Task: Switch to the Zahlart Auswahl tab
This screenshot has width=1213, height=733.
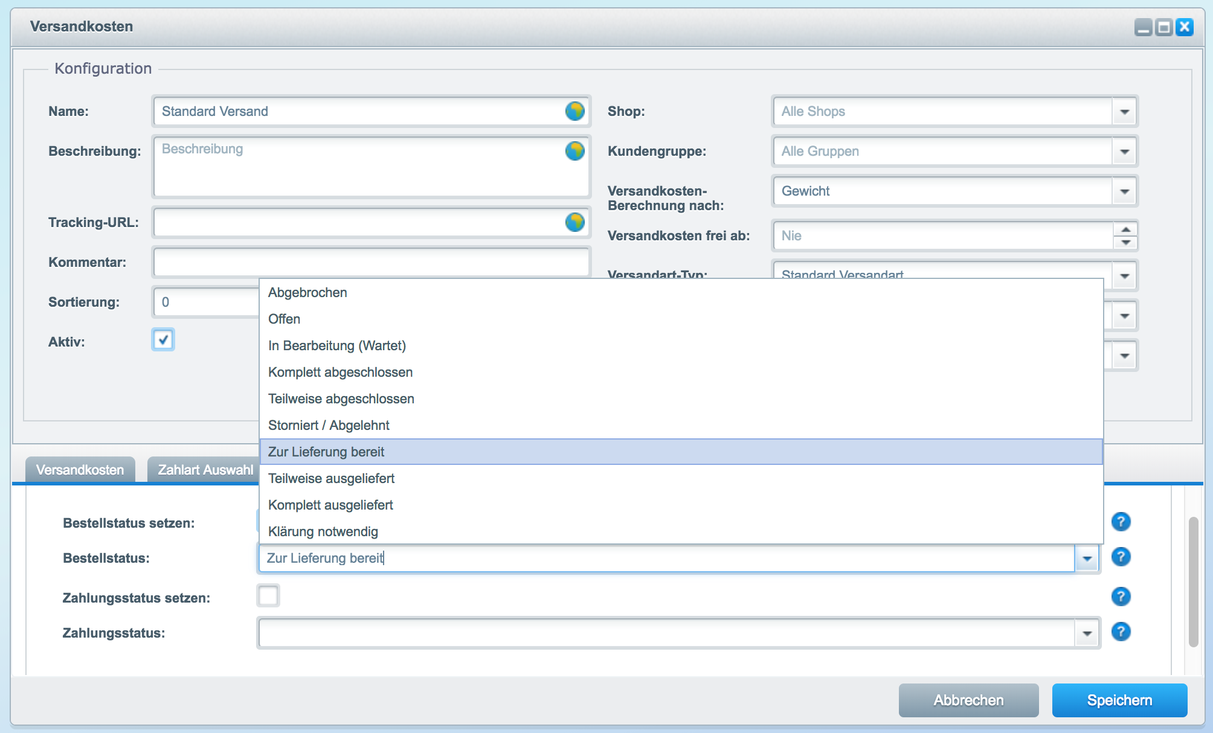Action: [204, 470]
